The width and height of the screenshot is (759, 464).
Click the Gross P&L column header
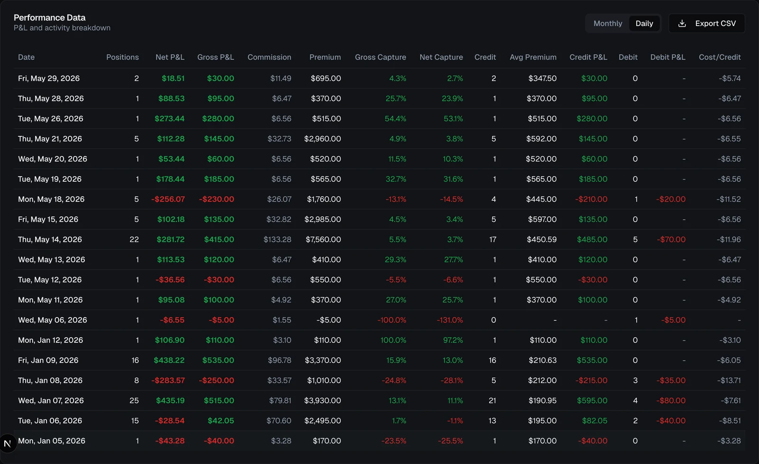(215, 57)
